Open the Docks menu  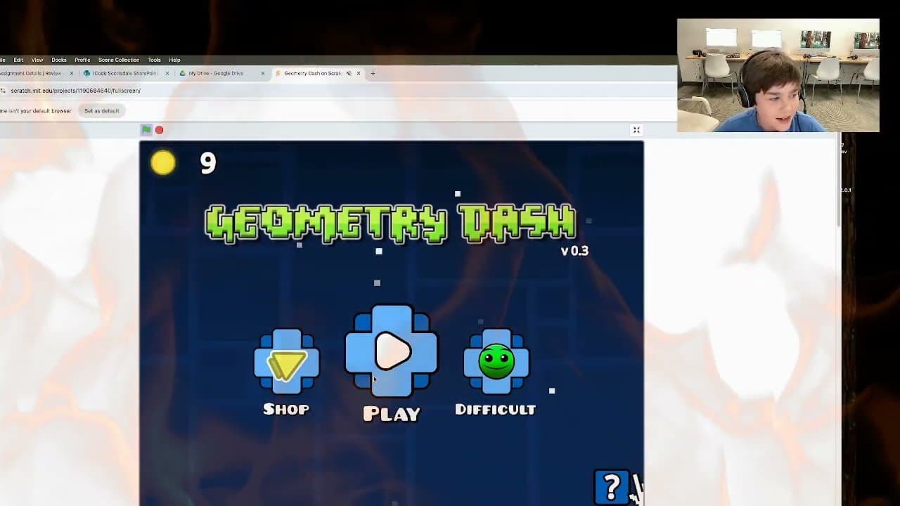pyautogui.click(x=59, y=60)
